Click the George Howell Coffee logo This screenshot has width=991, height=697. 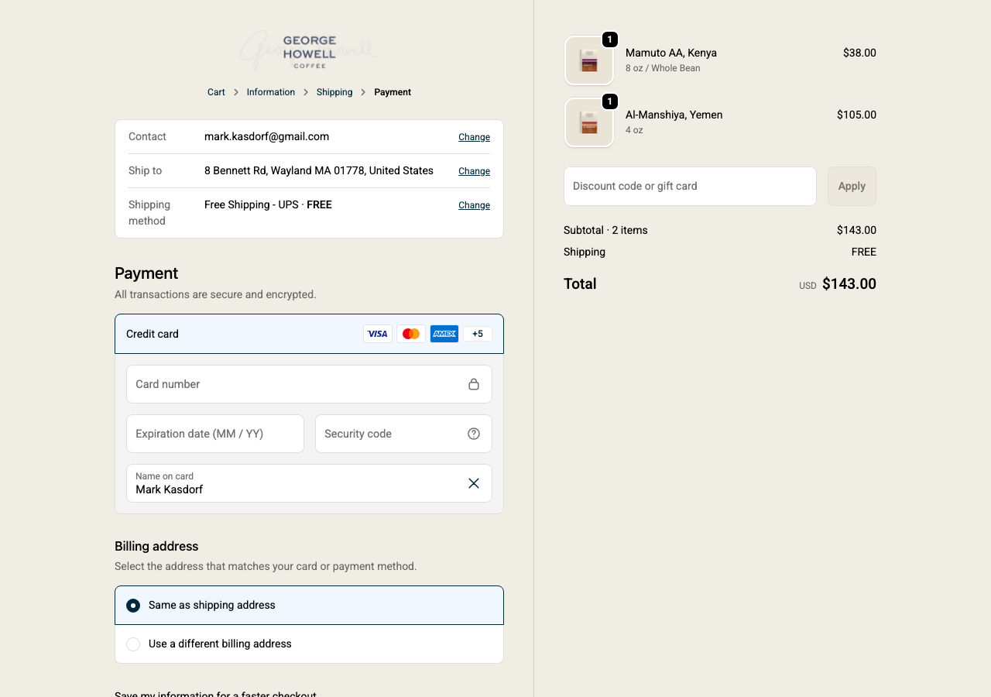[x=309, y=51]
